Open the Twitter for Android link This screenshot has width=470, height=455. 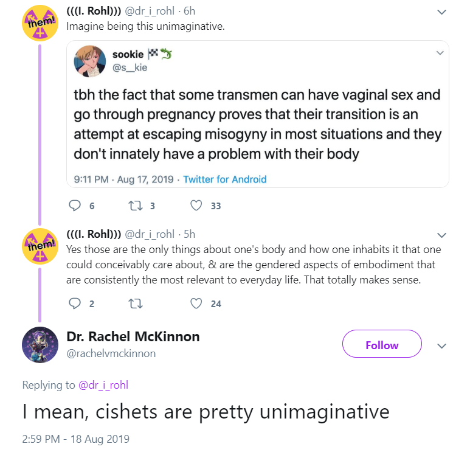pyautogui.click(x=225, y=179)
